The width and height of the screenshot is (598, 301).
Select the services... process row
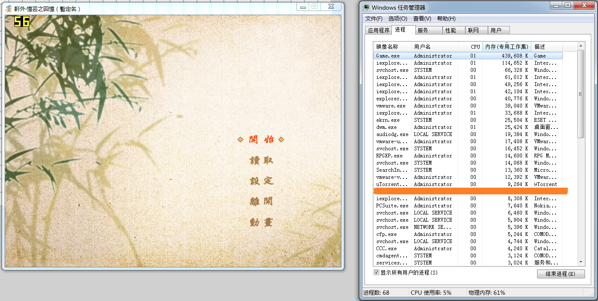pos(468,263)
